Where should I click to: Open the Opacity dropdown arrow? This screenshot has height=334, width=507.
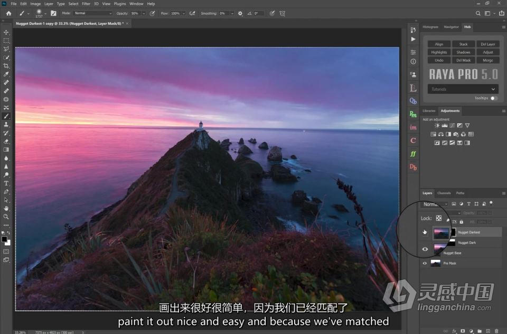[144, 14]
